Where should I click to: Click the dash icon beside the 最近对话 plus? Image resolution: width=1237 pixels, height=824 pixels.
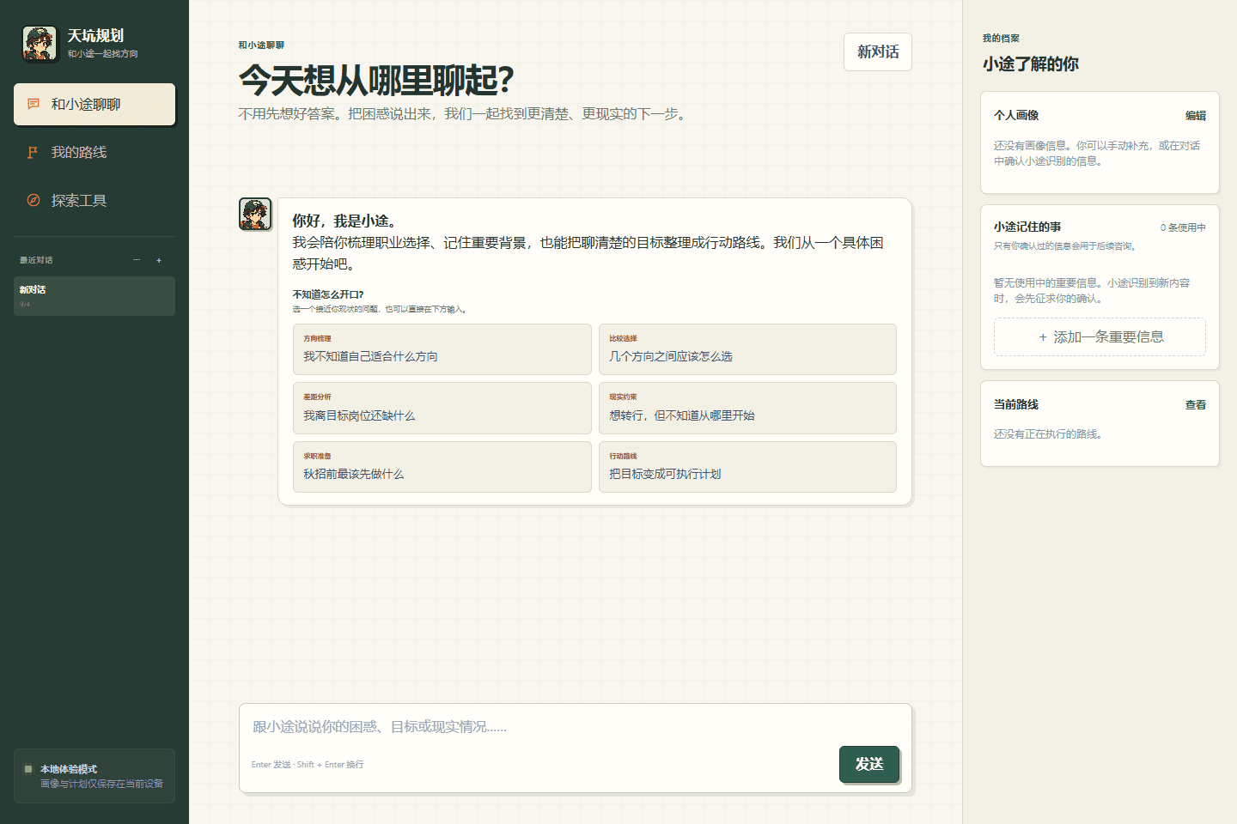point(137,260)
